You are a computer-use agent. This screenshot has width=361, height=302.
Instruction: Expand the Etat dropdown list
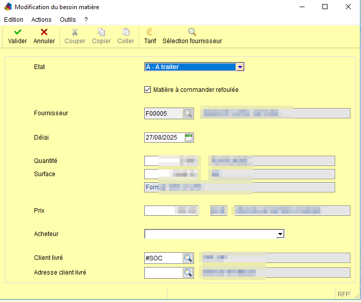click(241, 66)
